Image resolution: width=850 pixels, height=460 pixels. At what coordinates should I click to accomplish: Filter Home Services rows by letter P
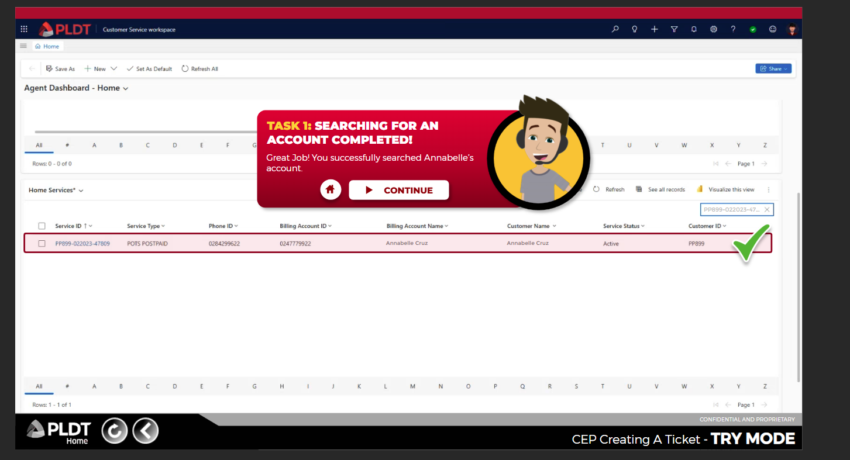pos(495,386)
